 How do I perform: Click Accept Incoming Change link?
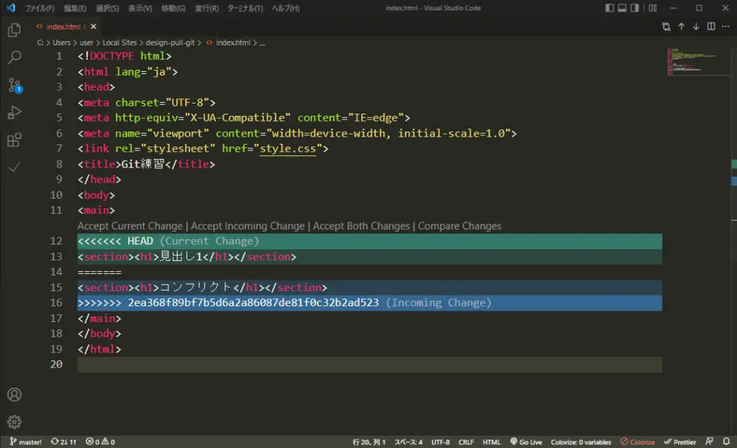[248, 226]
